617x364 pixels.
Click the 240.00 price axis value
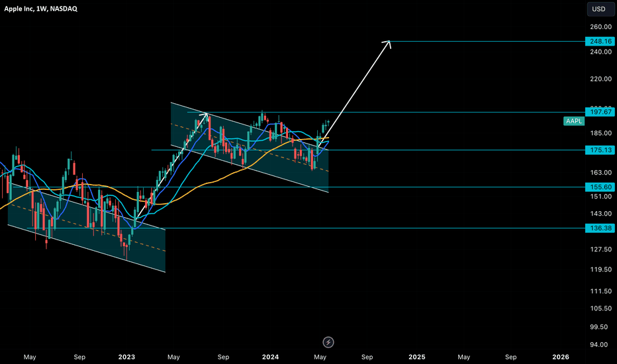coord(601,52)
